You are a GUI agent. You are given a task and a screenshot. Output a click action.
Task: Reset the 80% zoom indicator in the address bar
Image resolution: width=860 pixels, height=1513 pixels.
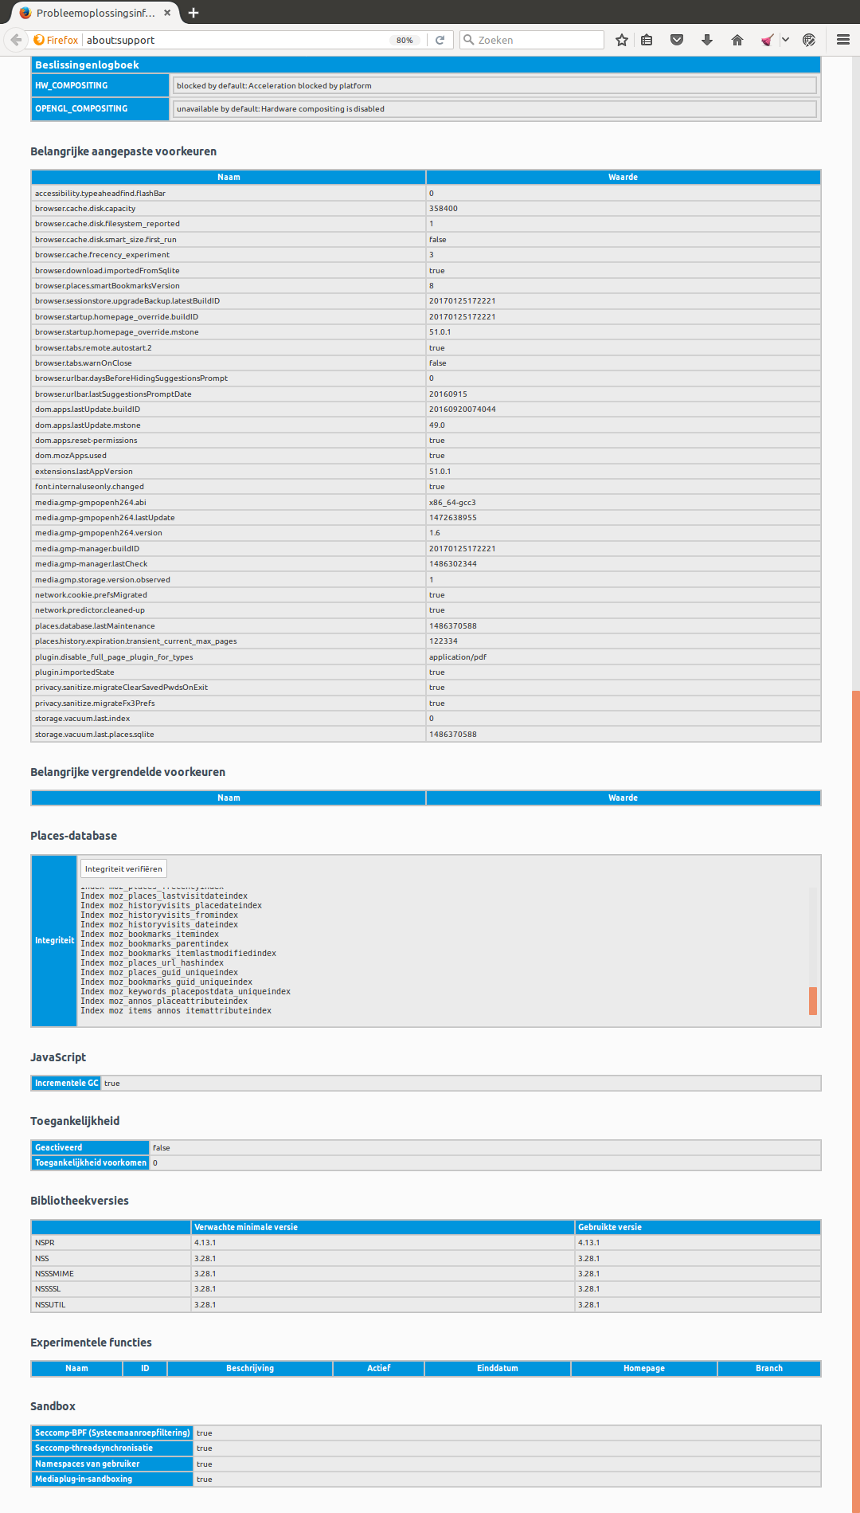(x=405, y=40)
